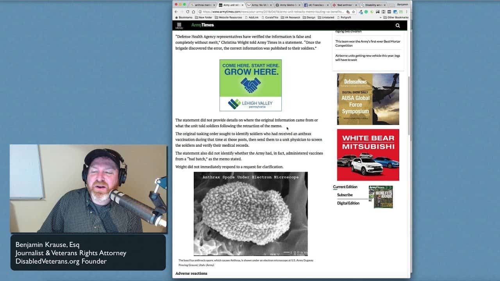This screenshot has width=500, height=281.
Task: Switch to the 'Bad anthrax' tab
Action: [x=344, y=5]
